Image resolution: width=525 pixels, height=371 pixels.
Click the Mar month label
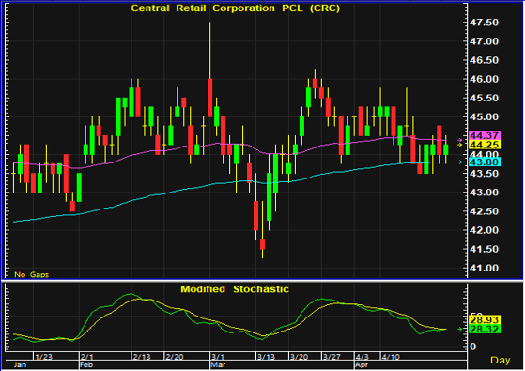click(x=218, y=364)
